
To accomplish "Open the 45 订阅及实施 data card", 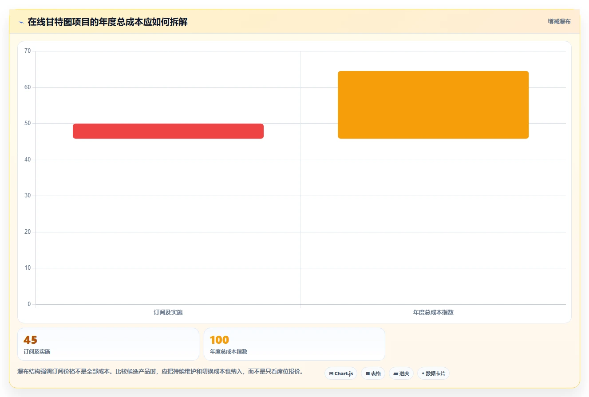I will click(108, 344).
